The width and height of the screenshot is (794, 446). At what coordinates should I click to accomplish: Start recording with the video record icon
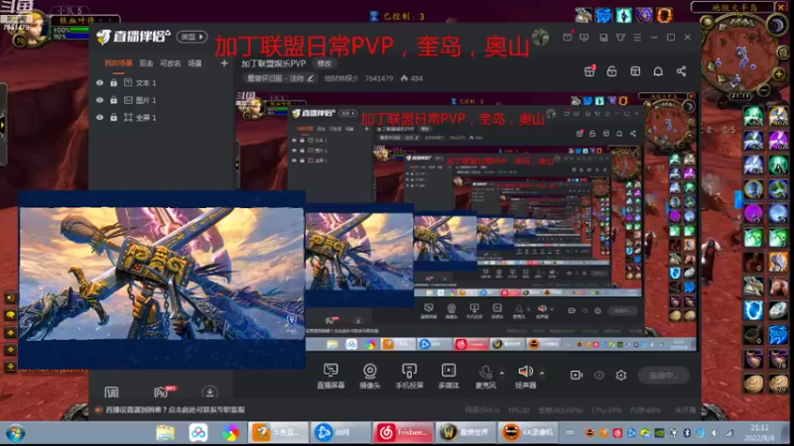point(577,375)
